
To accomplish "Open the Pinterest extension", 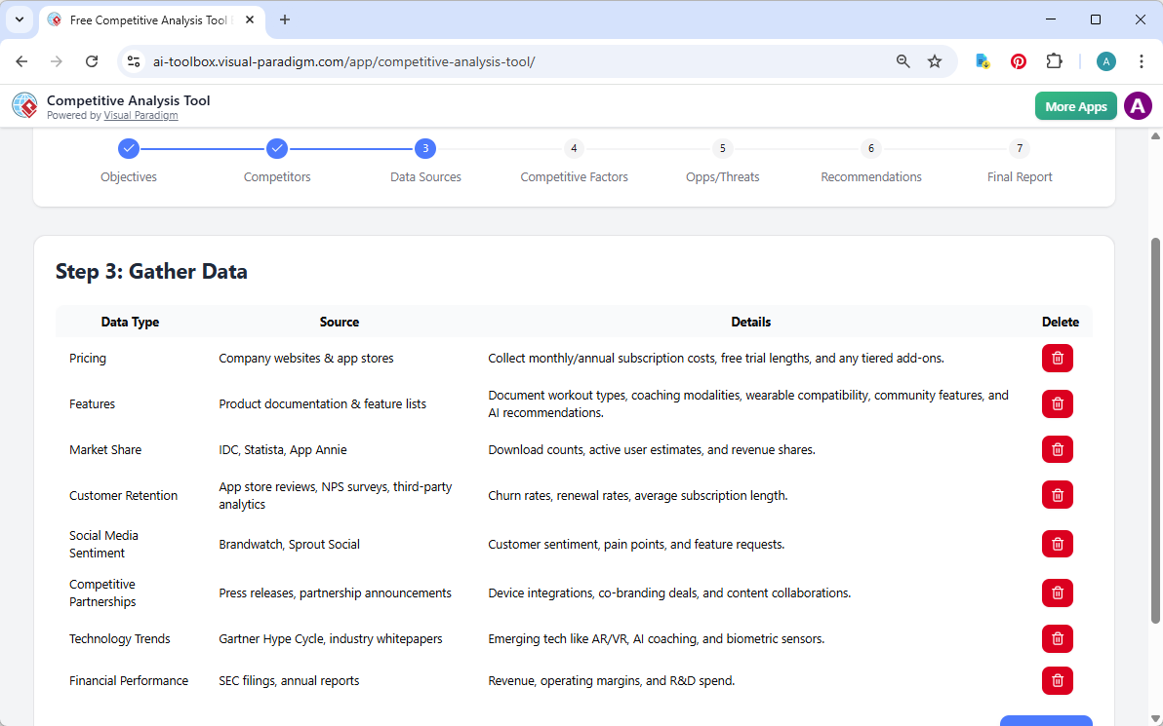I will 1018,60.
